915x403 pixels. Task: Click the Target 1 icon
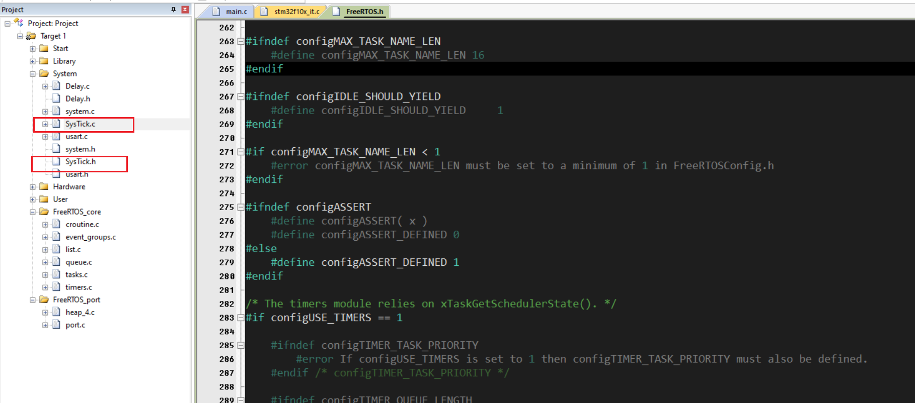point(31,36)
